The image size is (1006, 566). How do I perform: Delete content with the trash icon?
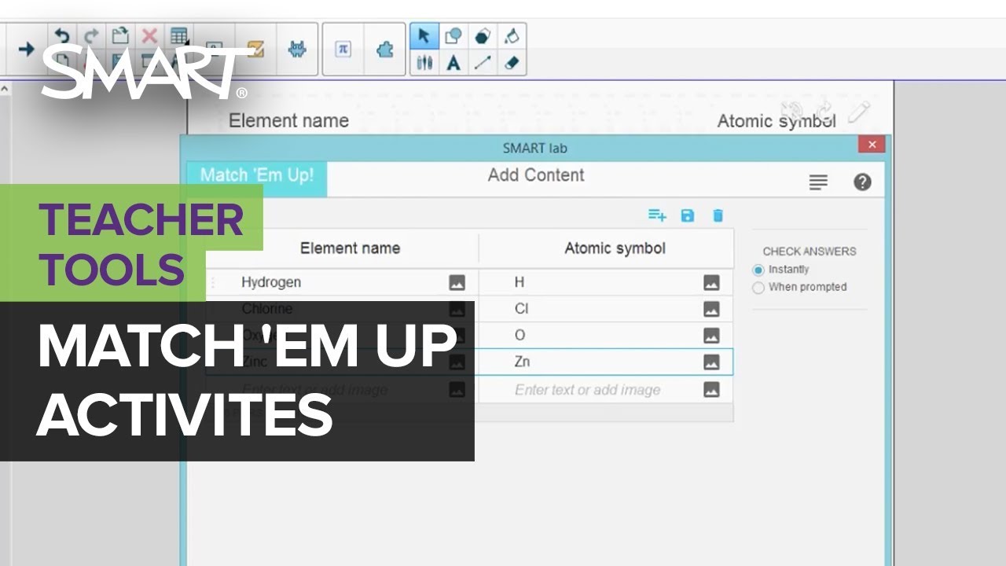[x=718, y=215]
